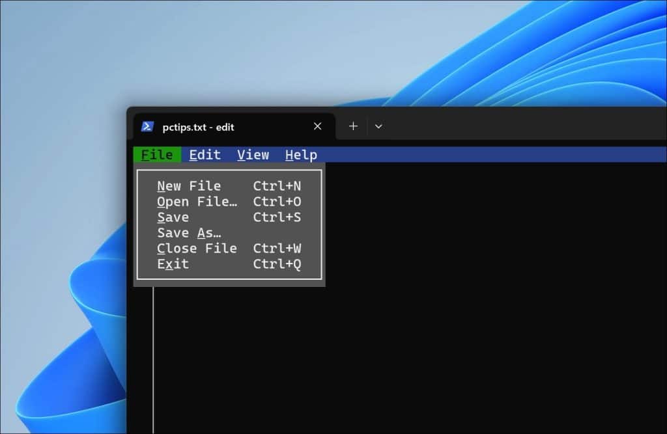Switch to the pctips.txt - edit tab
Screen dimensions: 667x434
click(x=234, y=127)
